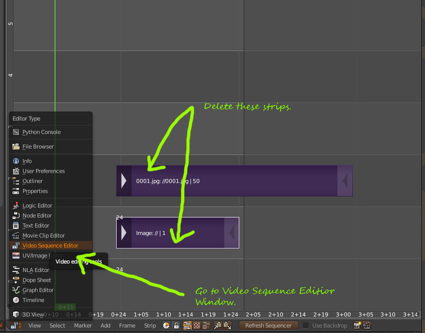Click the clapperboard icon at far right
Image resolution: width=425 pixels, height=333 pixels.
click(x=367, y=325)
